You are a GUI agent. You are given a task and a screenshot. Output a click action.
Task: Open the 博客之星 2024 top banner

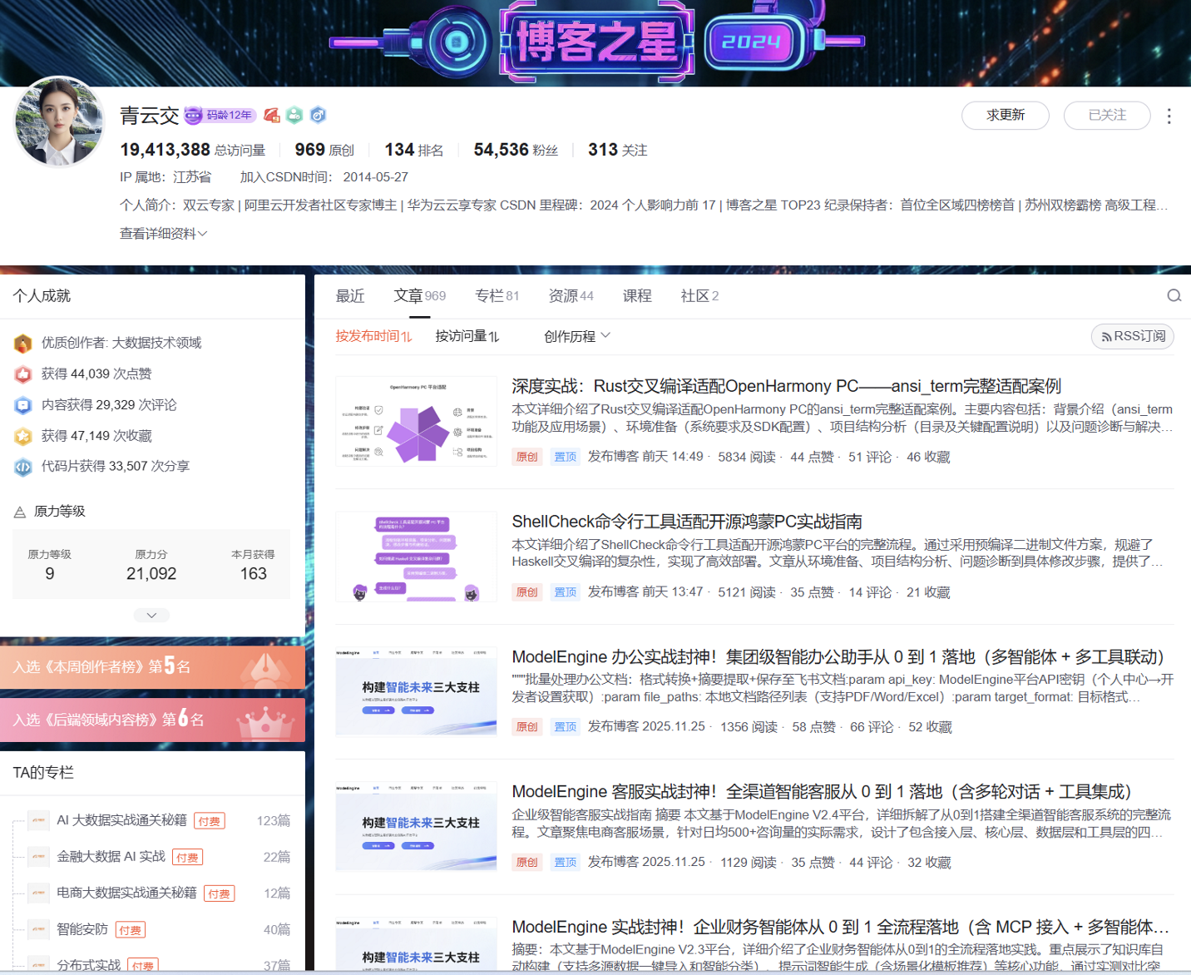point(595,42)
